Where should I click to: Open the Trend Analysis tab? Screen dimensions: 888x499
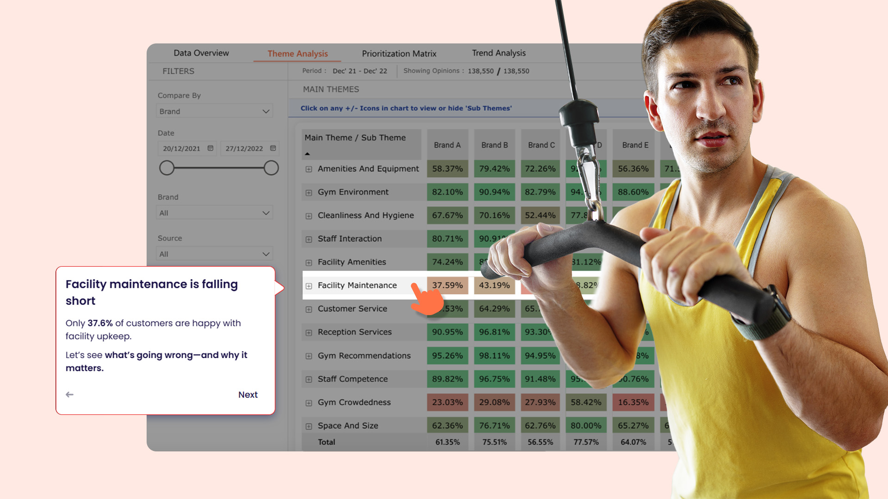point(499,53)
